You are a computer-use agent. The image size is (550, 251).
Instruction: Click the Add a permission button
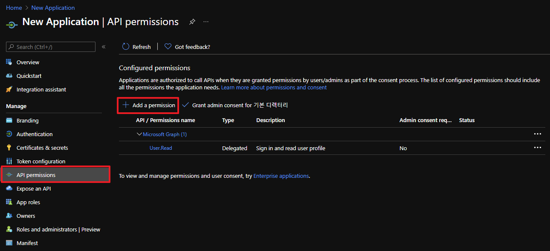[148, 105]
